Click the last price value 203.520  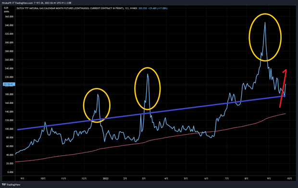[x=143, y=8]
